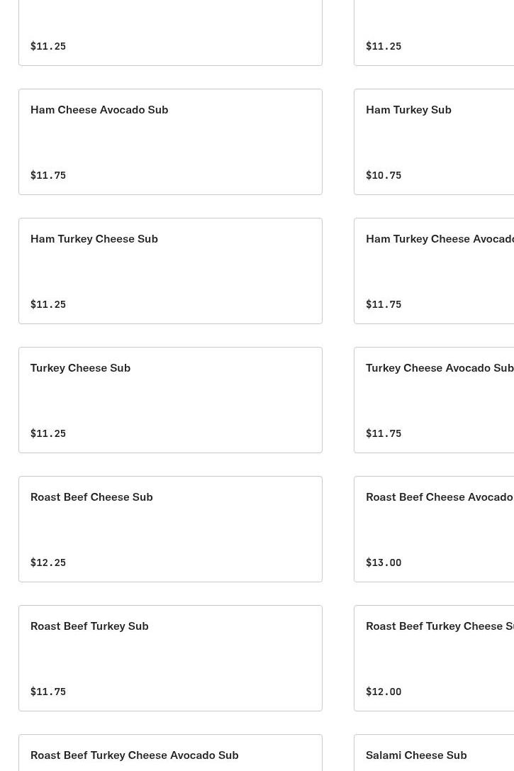Select the Turkey Cheese Sub item

pos(170,400)
